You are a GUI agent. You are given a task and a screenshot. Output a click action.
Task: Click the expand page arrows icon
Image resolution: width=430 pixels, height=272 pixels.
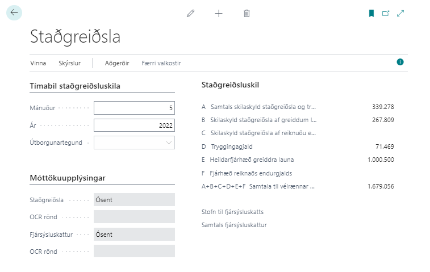click(x=401, y=13)
